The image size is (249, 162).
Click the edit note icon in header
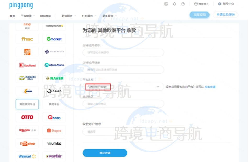click(x=166, y=4)
